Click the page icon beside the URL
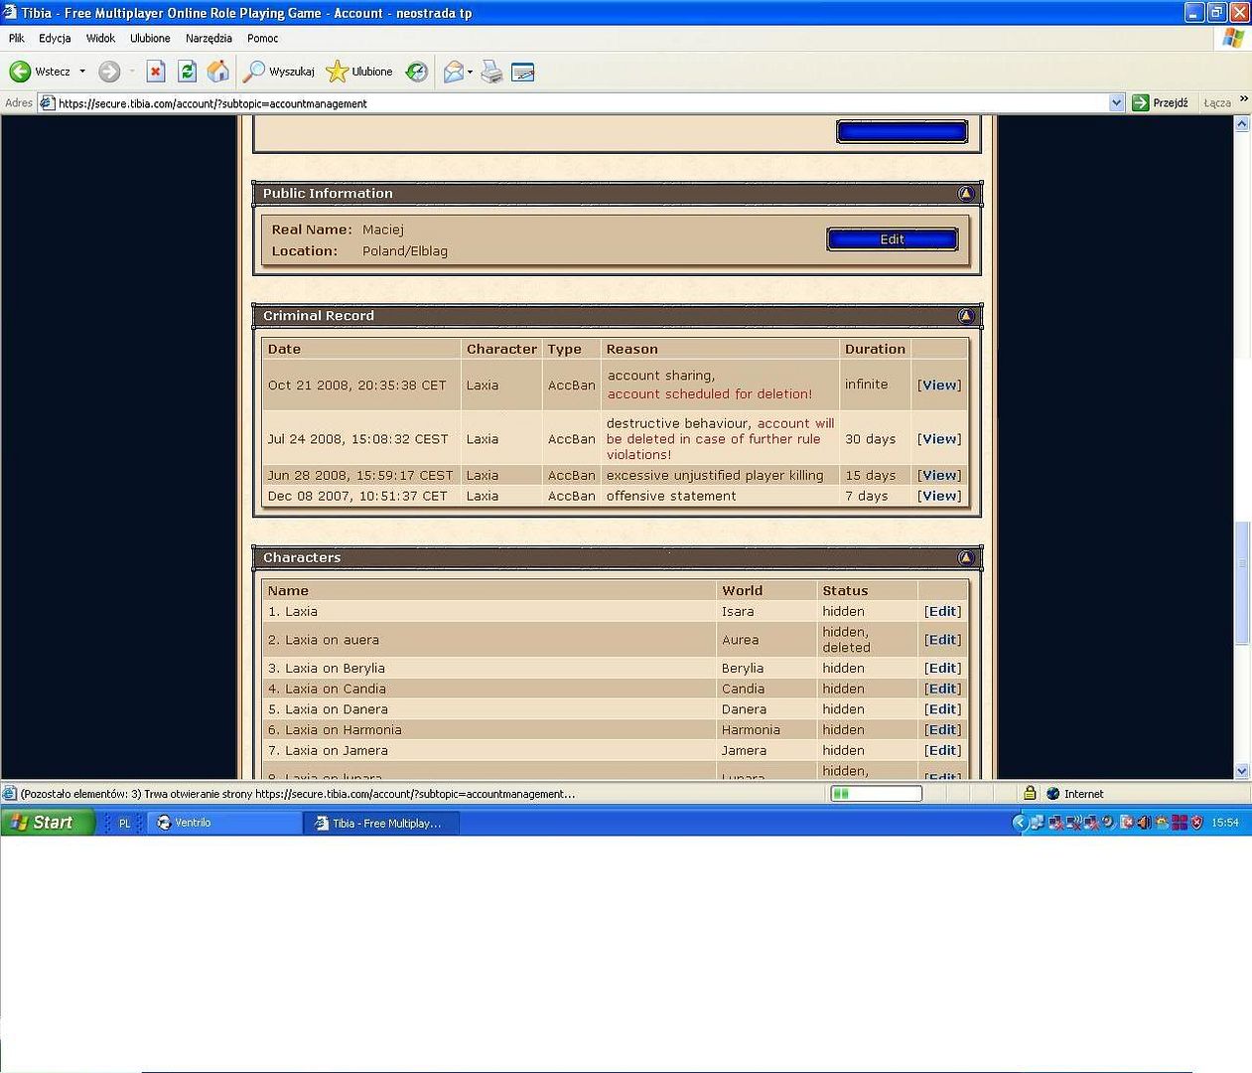Viewport: 1252px width, 1073px height. (46, 102)
